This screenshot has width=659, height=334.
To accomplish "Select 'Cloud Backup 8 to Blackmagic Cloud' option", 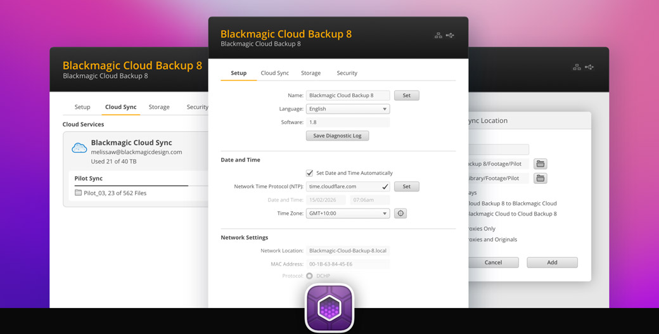I will pyautogui.click(x=513, y=203).
